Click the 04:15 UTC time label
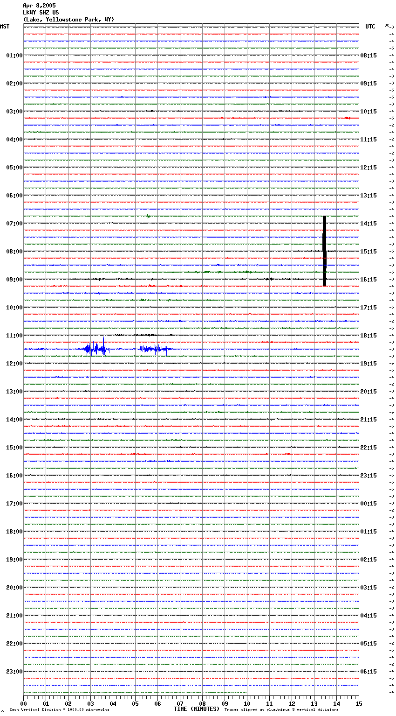The image size is (396, 716). pos(369,616)
